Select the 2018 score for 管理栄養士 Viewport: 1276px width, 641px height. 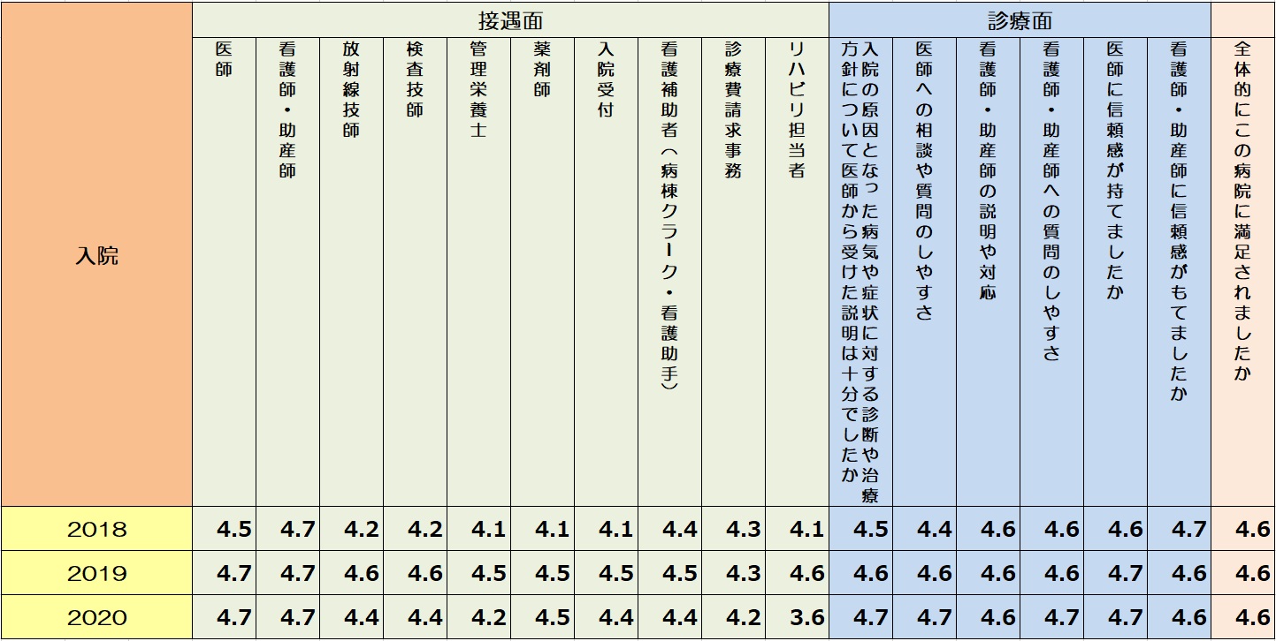479,529
